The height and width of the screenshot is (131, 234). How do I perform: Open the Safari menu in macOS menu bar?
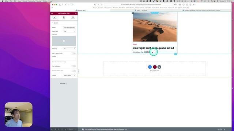7,1
